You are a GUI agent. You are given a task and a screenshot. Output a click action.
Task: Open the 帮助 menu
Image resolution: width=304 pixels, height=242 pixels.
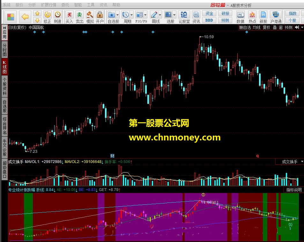(116, 5)
